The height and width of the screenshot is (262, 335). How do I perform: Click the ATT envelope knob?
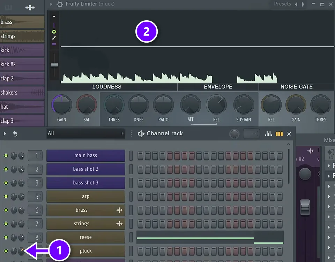(191, 105)
